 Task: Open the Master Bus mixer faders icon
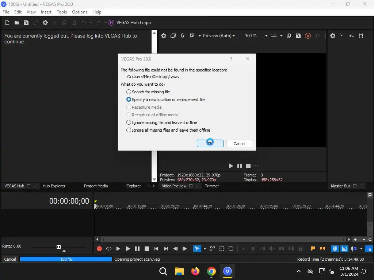coord(361,36)
